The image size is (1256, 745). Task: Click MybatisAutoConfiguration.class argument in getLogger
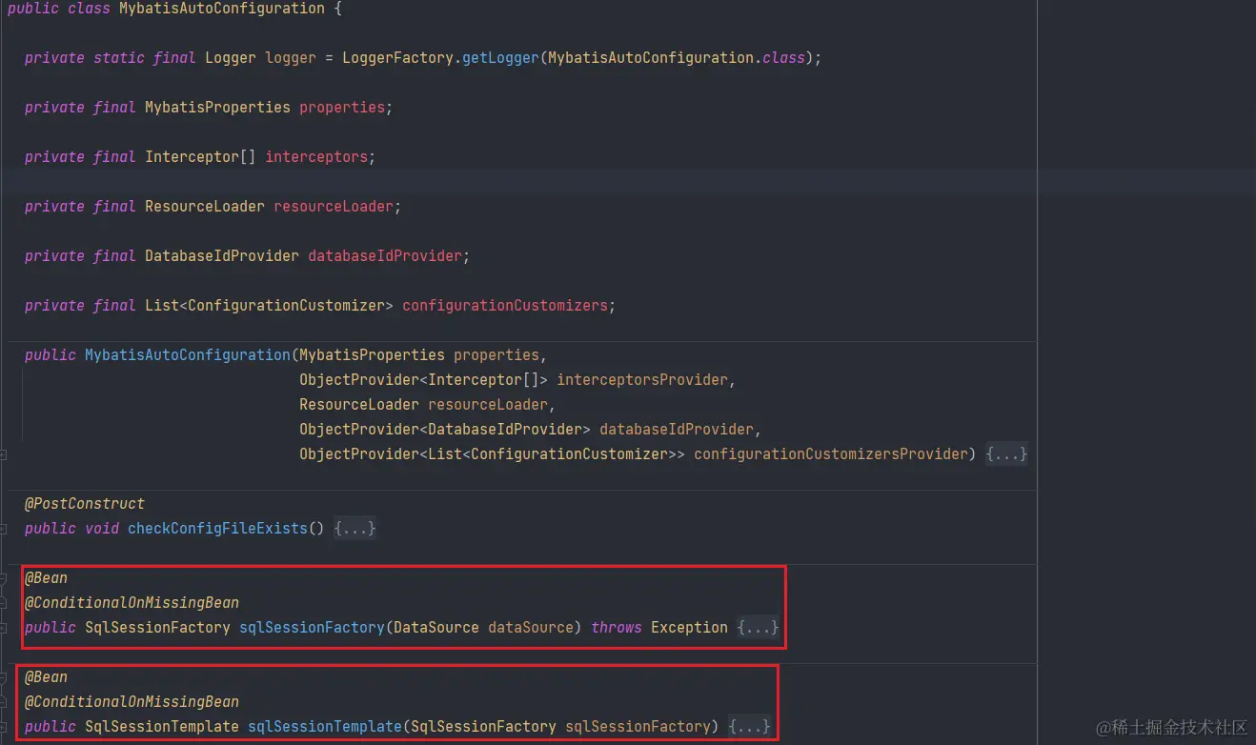point(677,58)
